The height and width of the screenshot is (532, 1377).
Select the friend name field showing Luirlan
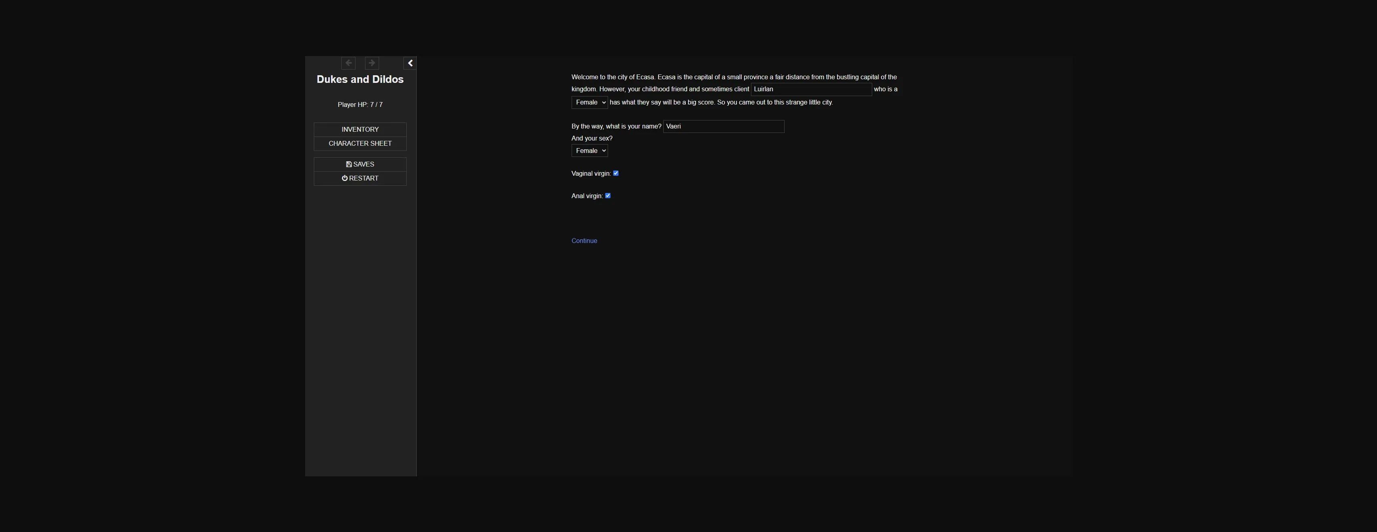(x=811, y=89)
